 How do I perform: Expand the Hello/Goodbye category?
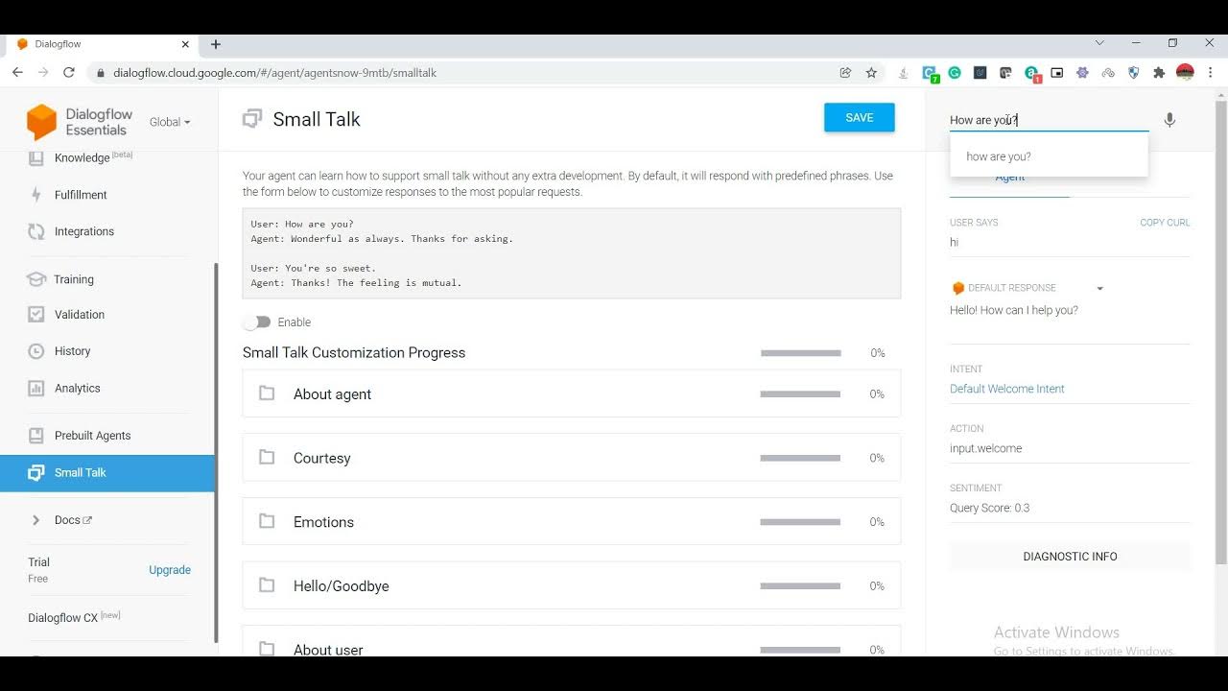pyautogui.click(x=572, y=585)
